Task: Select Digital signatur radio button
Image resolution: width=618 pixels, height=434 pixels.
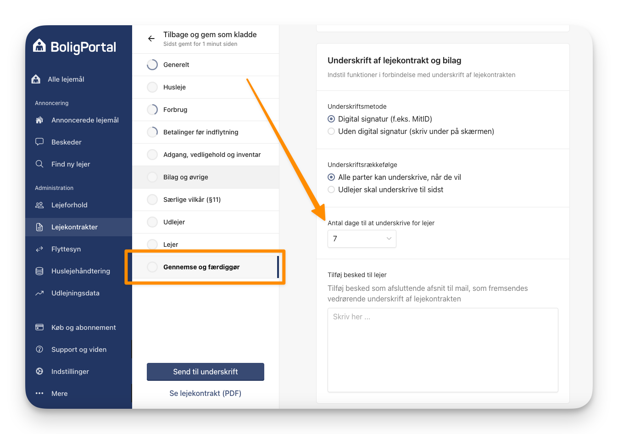Action: tap(331, 119)
